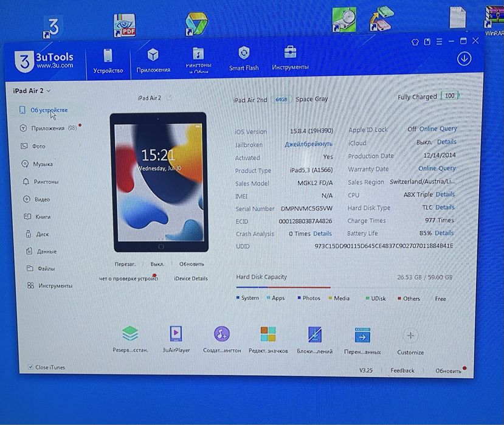Open Рингтоны in sidebar
504x425 pixels.
point(41,182)
